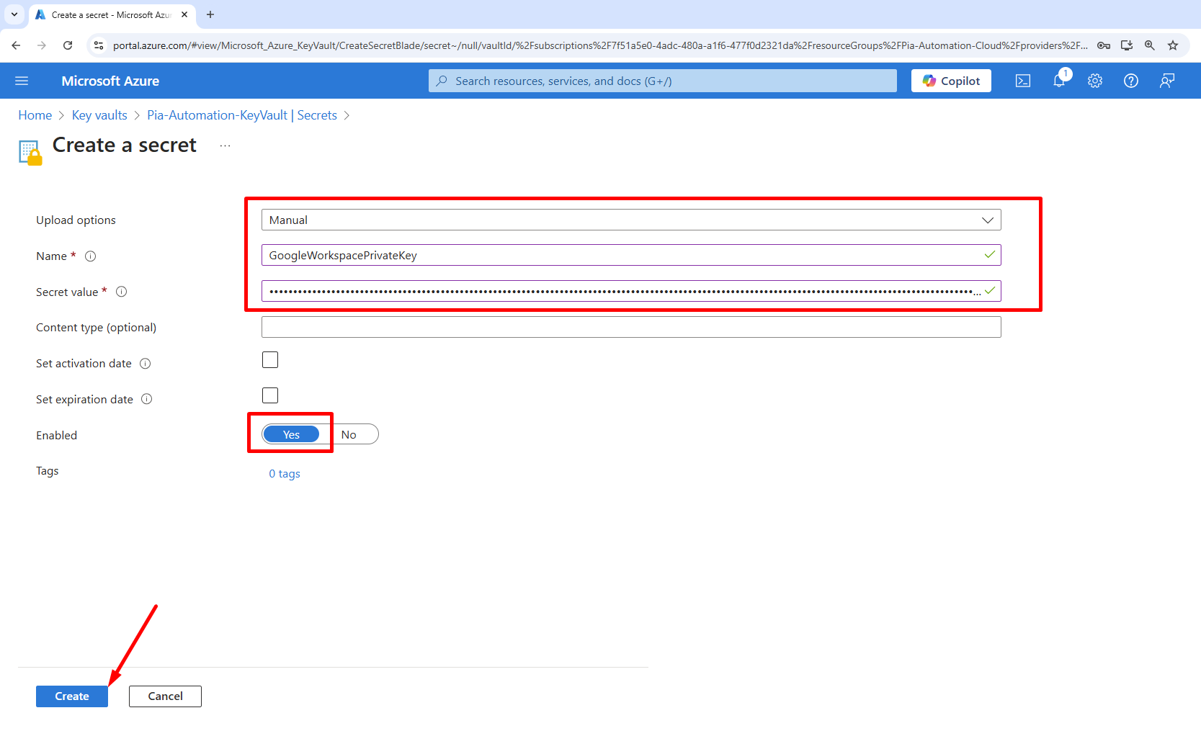Viewport: 1201px width, 731px height.
Task: Open the zoom magnifier icon in address bar
Action: point(1150,45)
